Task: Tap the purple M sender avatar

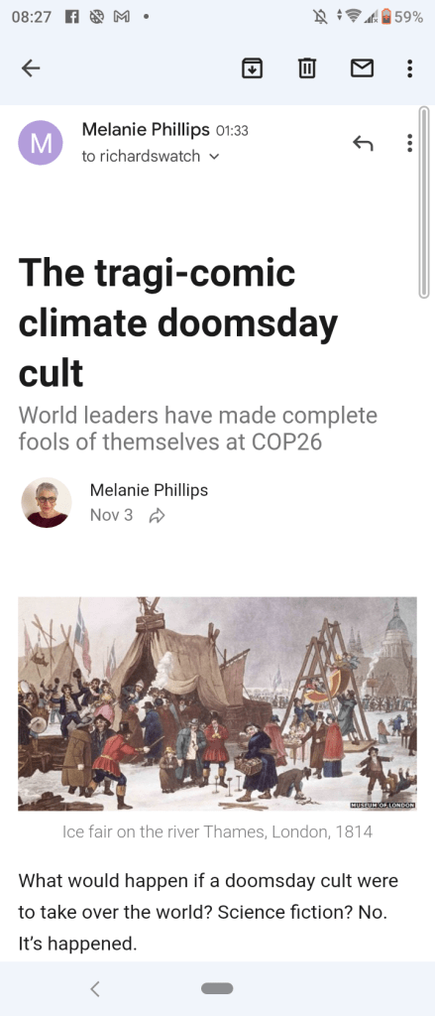Action: pos(41,143)
